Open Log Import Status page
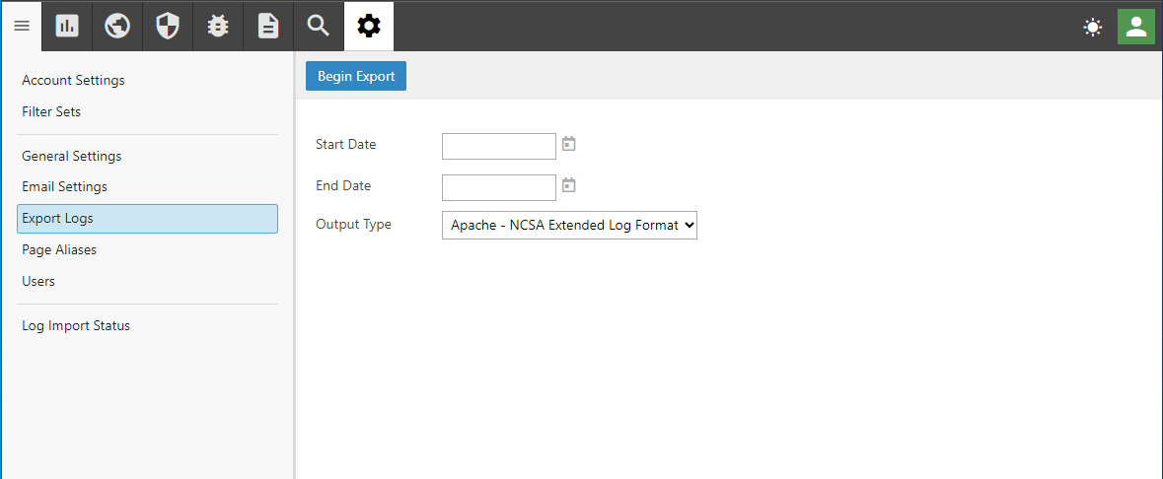Viewport: 1163px width, 479px height. [x=76, y=325]
